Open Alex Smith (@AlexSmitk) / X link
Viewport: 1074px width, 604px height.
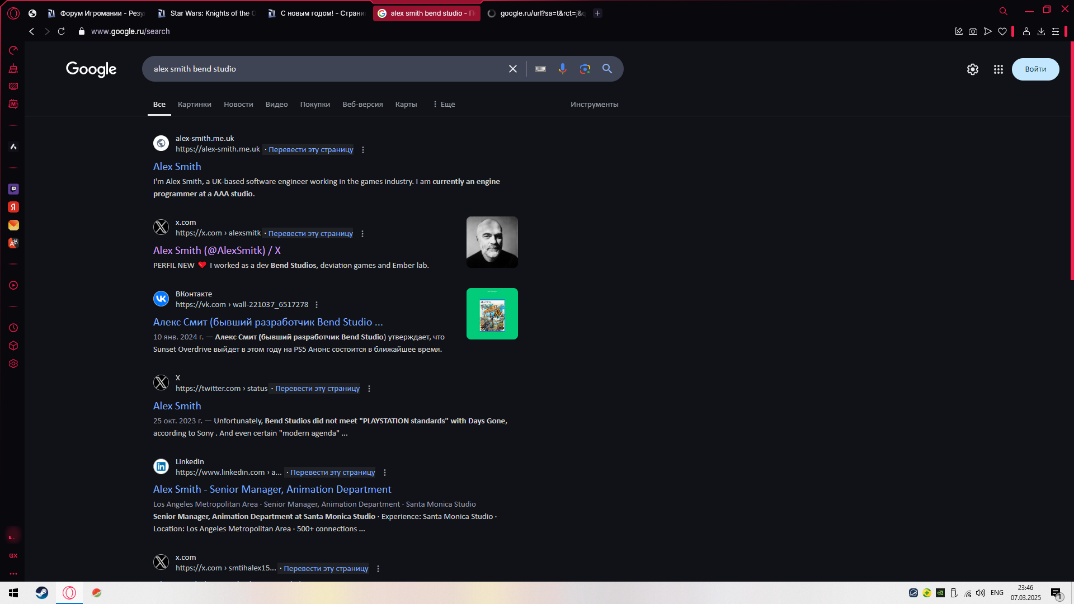click(217, 251)
